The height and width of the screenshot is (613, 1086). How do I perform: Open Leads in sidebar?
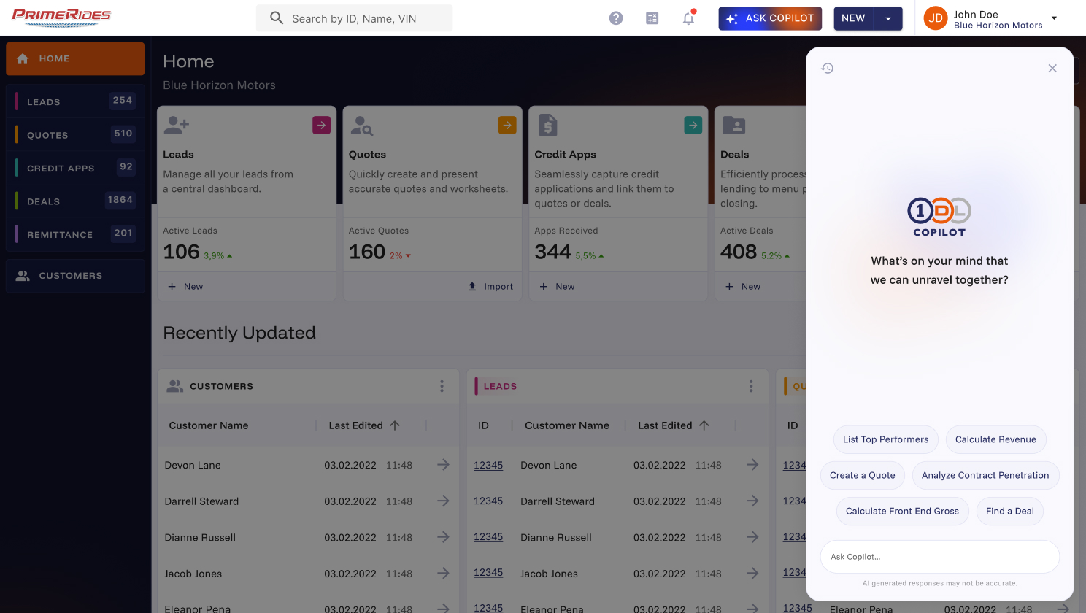click(75, 101)
